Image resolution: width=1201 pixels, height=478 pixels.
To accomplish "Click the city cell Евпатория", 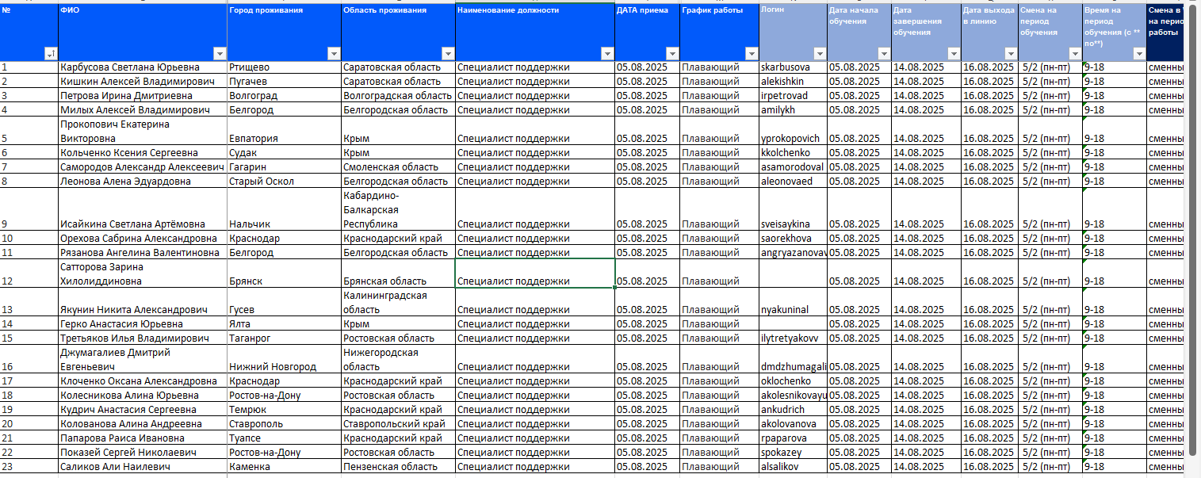I will 284,132.
